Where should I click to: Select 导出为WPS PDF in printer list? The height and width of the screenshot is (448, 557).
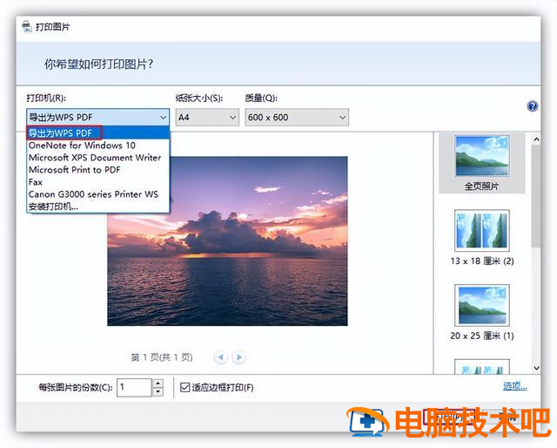coord(98,133)
